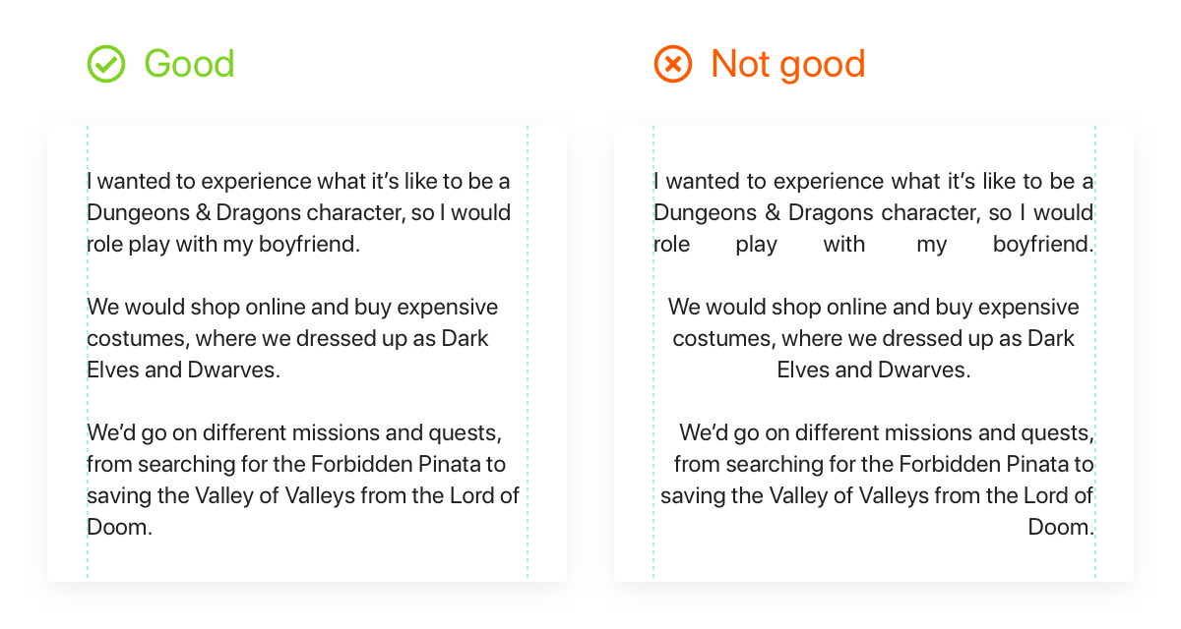Click the left-aligned "role play with my boyfriend." line
Screen dimensions: 1181x629
pyautogui.click(x=223, y=245)
